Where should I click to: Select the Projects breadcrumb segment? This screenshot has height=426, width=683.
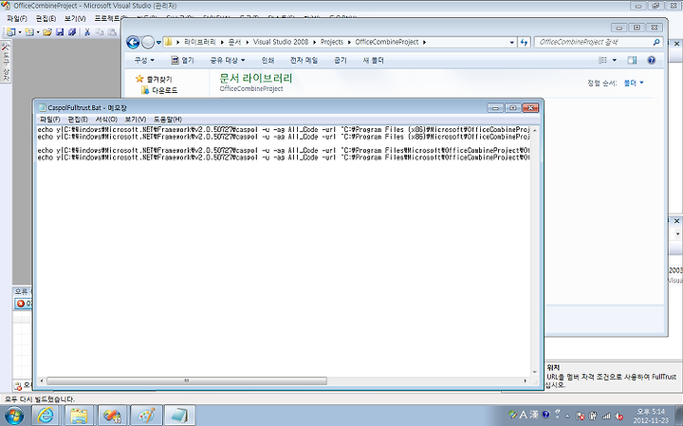coord(332,42)
